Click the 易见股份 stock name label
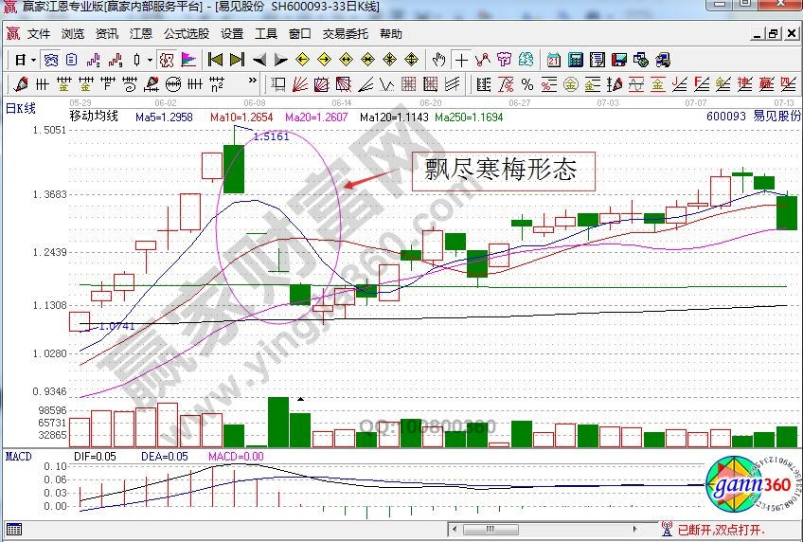 click(x=776, y=117)
